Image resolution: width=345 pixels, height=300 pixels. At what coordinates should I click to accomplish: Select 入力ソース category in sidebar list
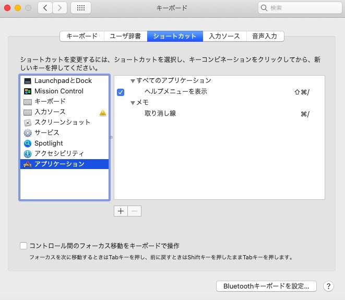coord(65,112)
